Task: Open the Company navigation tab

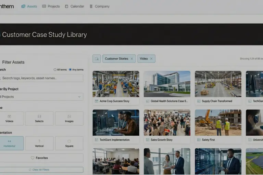Action: coord(99,6)
